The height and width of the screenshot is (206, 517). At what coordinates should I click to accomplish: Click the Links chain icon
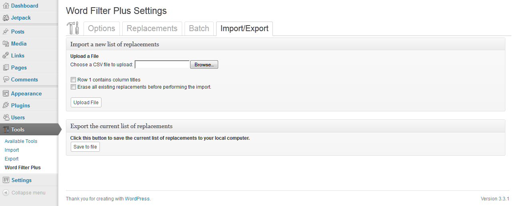(x=6, y=55)
